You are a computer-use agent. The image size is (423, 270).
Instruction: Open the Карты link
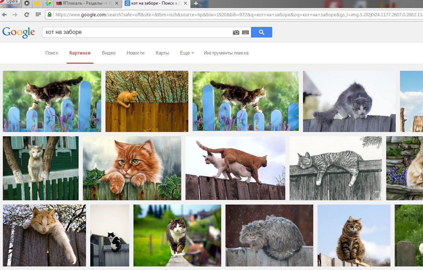(162, 53)
